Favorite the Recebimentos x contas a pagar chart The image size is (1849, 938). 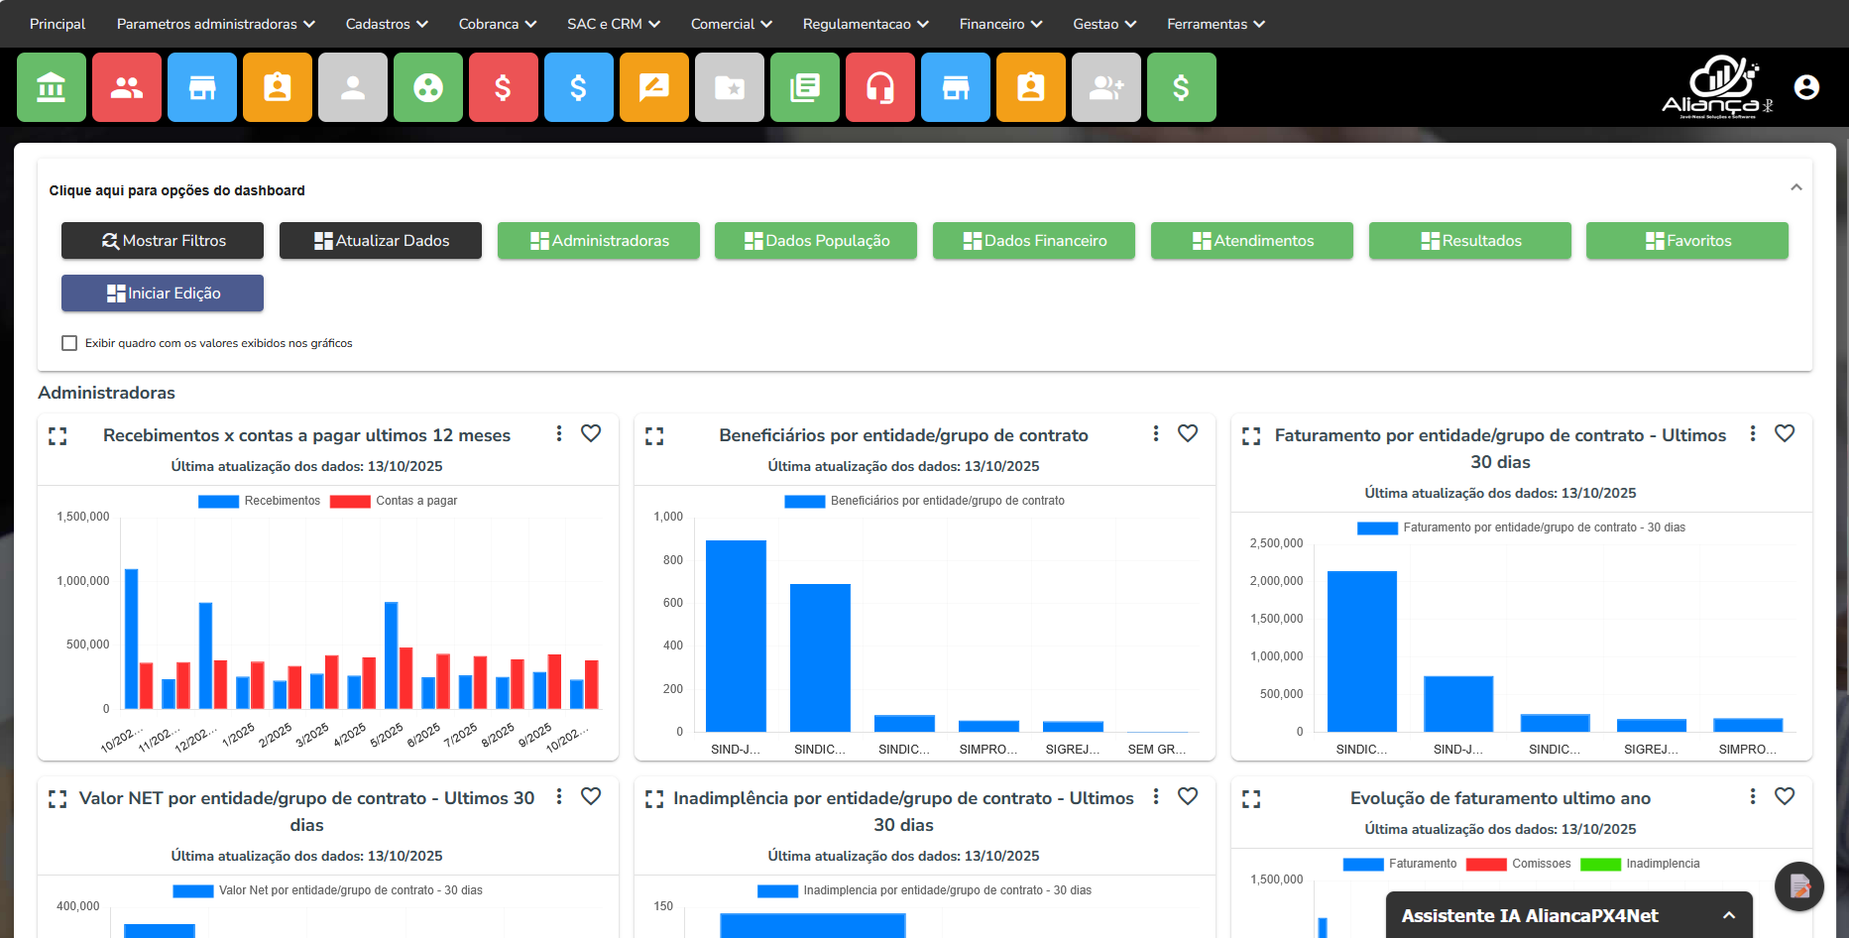(591, 433)
